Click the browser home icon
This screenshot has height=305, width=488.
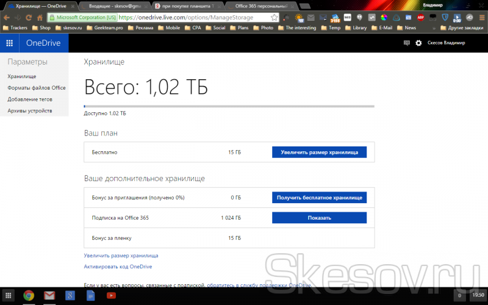[40, 18]
